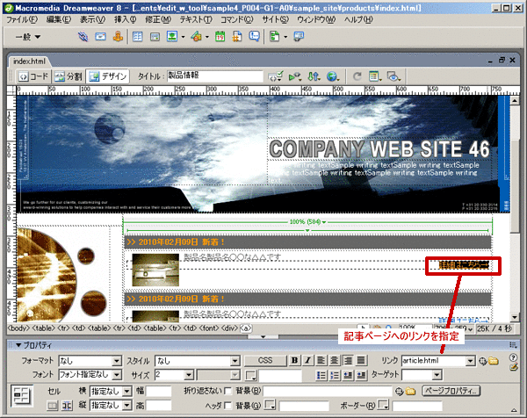Insert a named anchor icon

pyautogui.click(x=118, y=36)
